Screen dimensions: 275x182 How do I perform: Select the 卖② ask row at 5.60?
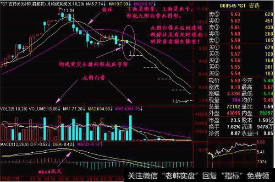(x=241, y=34)
